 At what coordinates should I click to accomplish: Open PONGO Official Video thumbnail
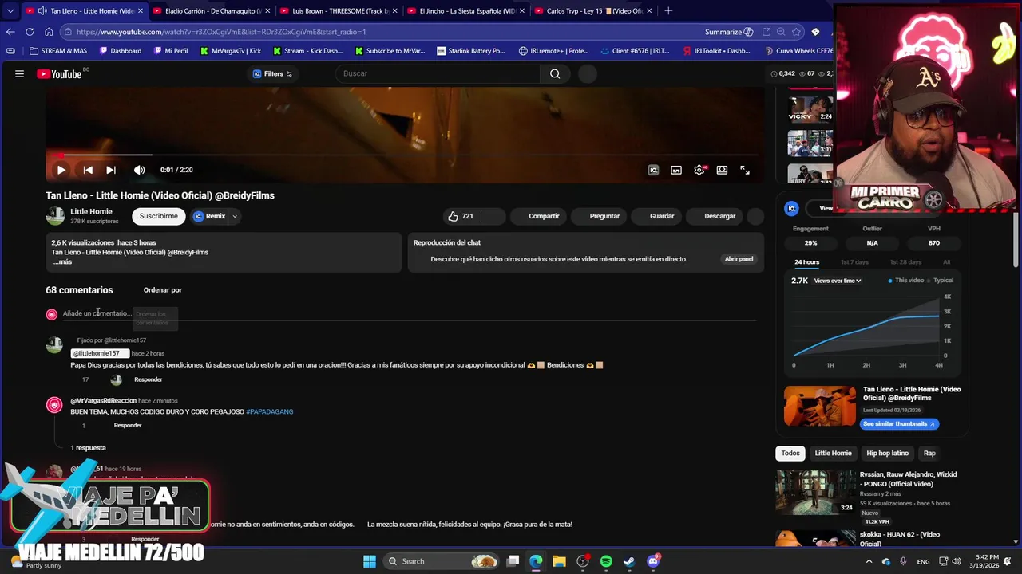pos(815,492)
